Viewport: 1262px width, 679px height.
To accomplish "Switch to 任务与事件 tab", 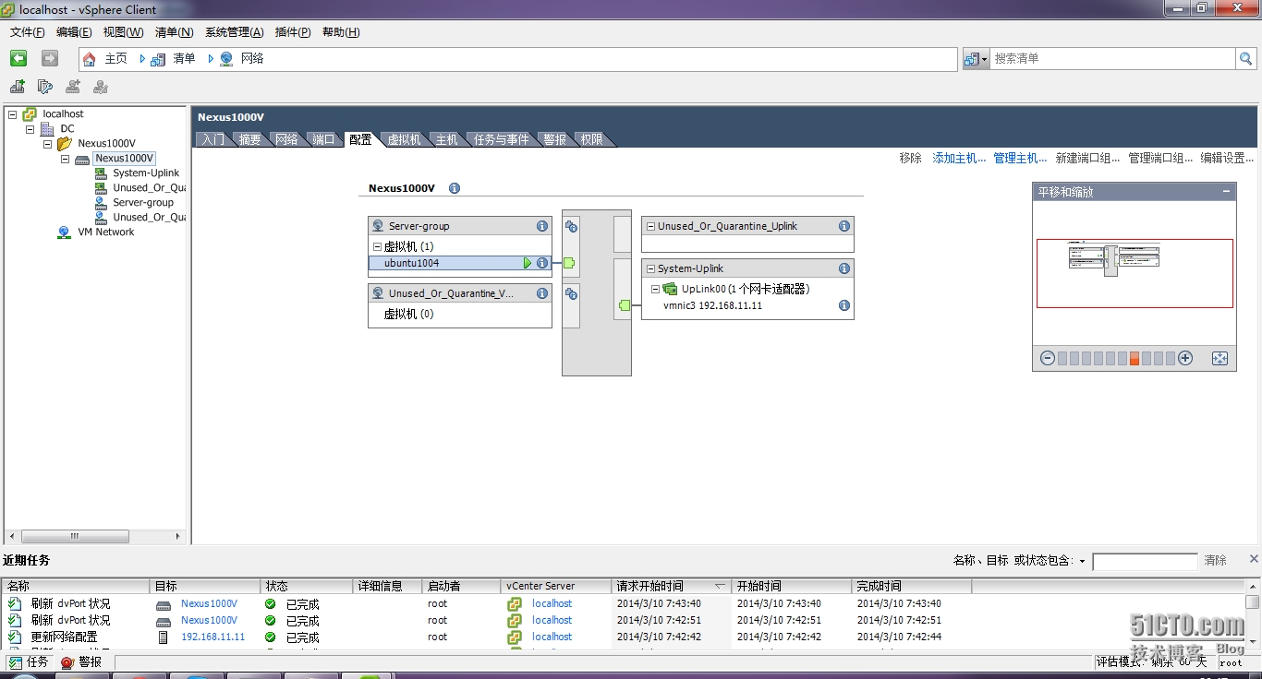I will (x=502, y=139).
